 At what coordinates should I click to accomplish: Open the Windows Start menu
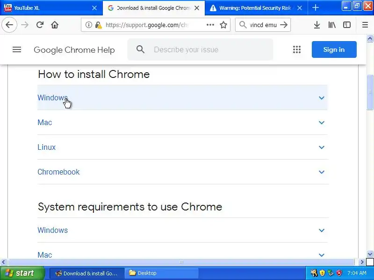coord(22,273)
